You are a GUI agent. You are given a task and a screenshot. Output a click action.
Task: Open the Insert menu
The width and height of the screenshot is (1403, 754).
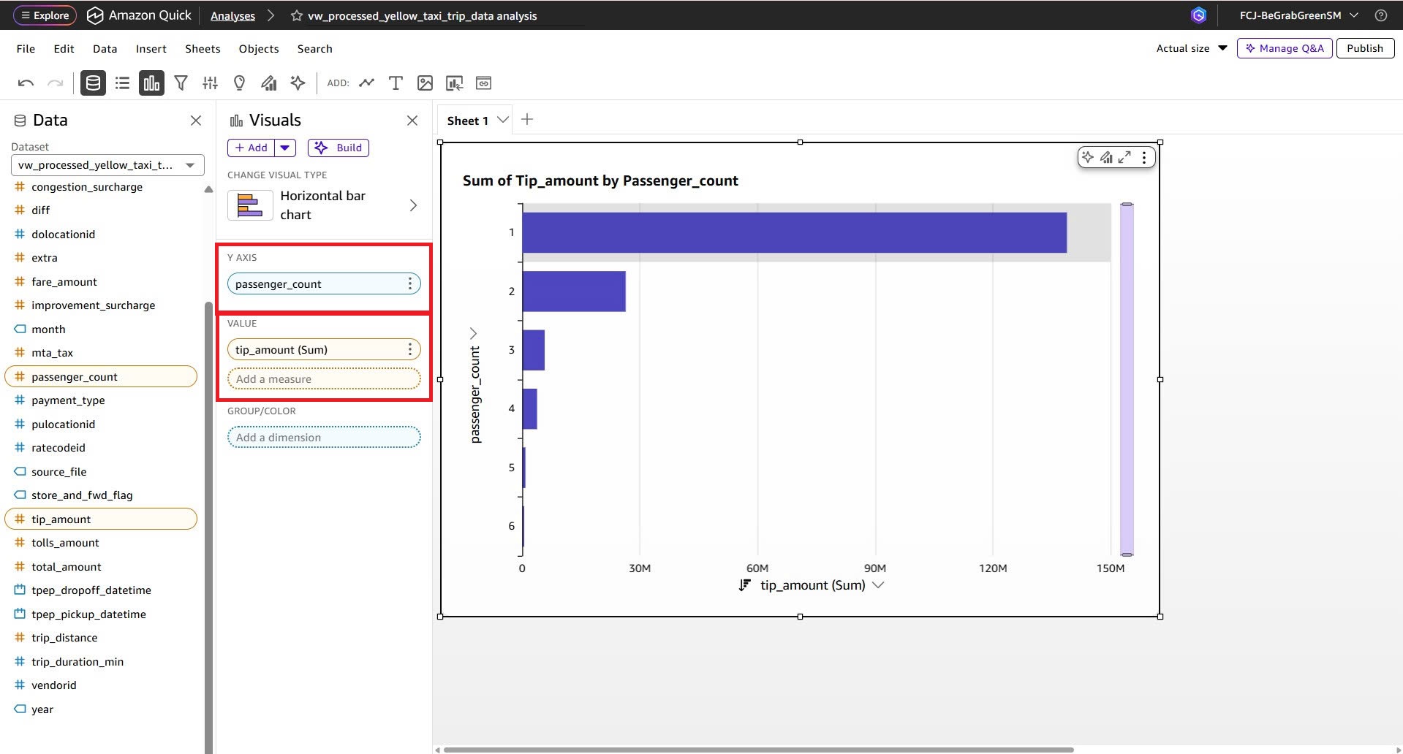pos(151,49)
